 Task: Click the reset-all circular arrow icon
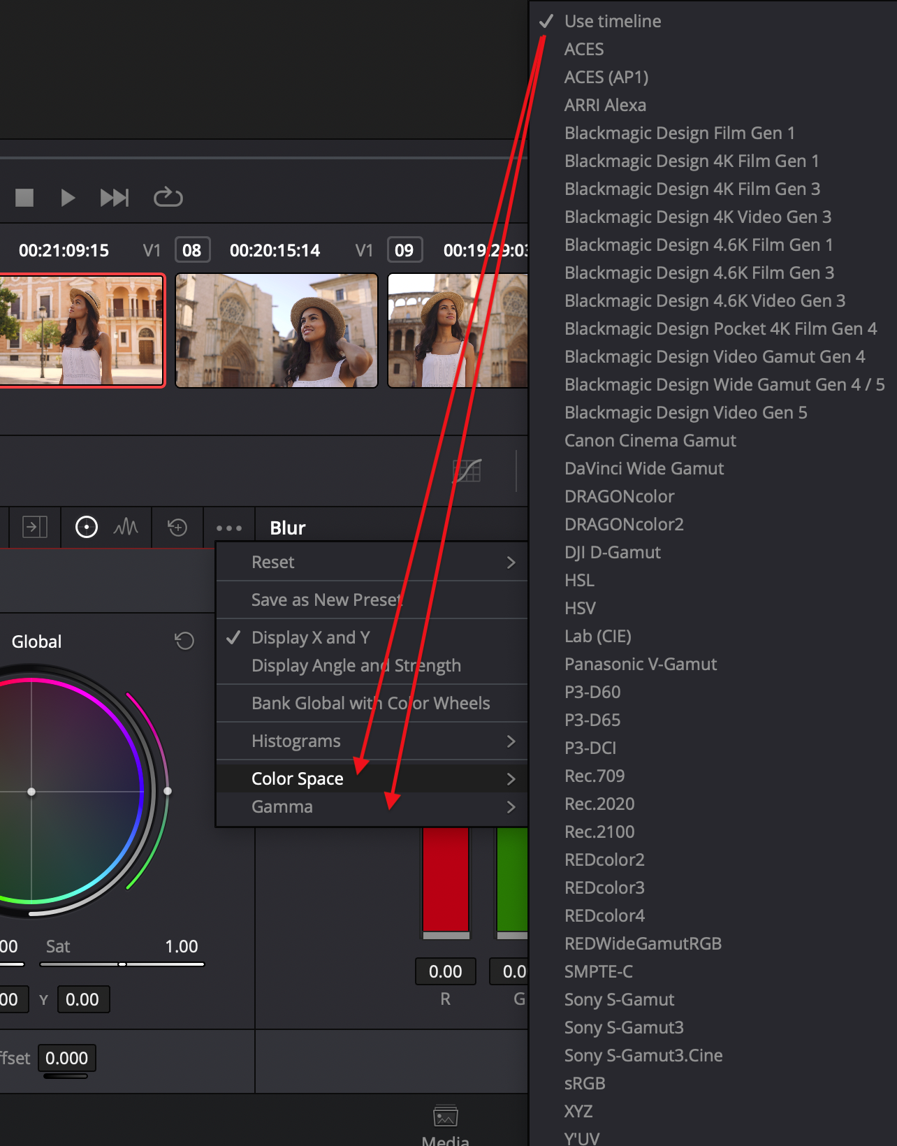point(178,527)
